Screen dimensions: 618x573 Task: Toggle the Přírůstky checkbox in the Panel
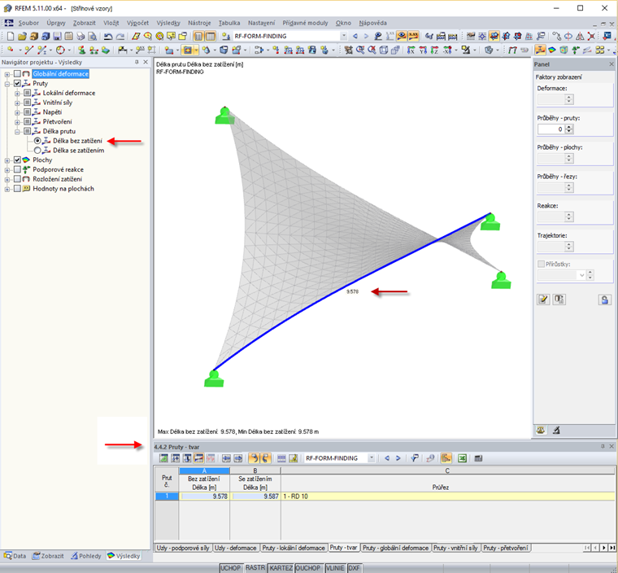click(541, 264)
